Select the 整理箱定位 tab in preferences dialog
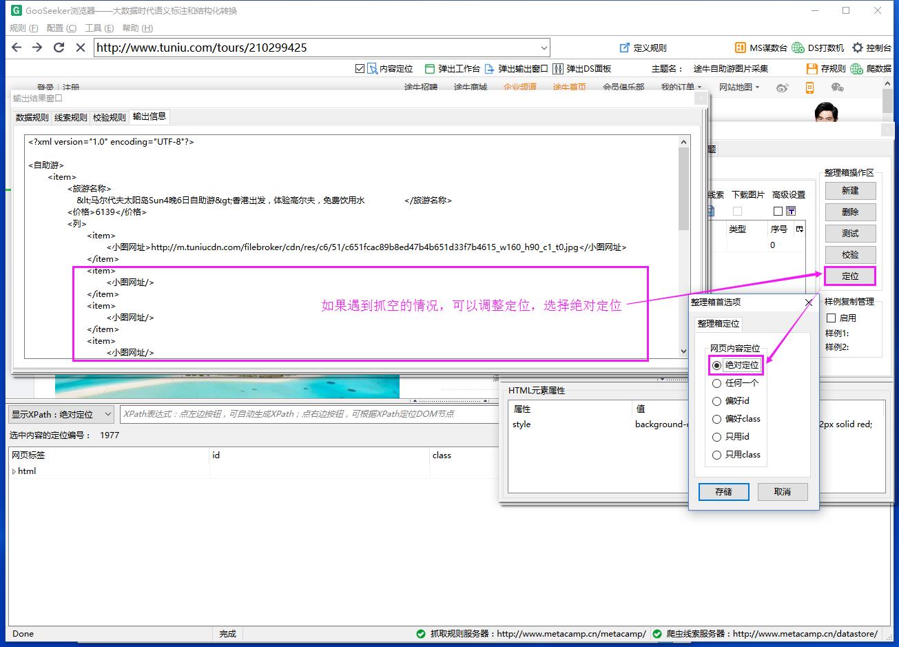The width and height of the screenshot is (899, 647). 719,323
